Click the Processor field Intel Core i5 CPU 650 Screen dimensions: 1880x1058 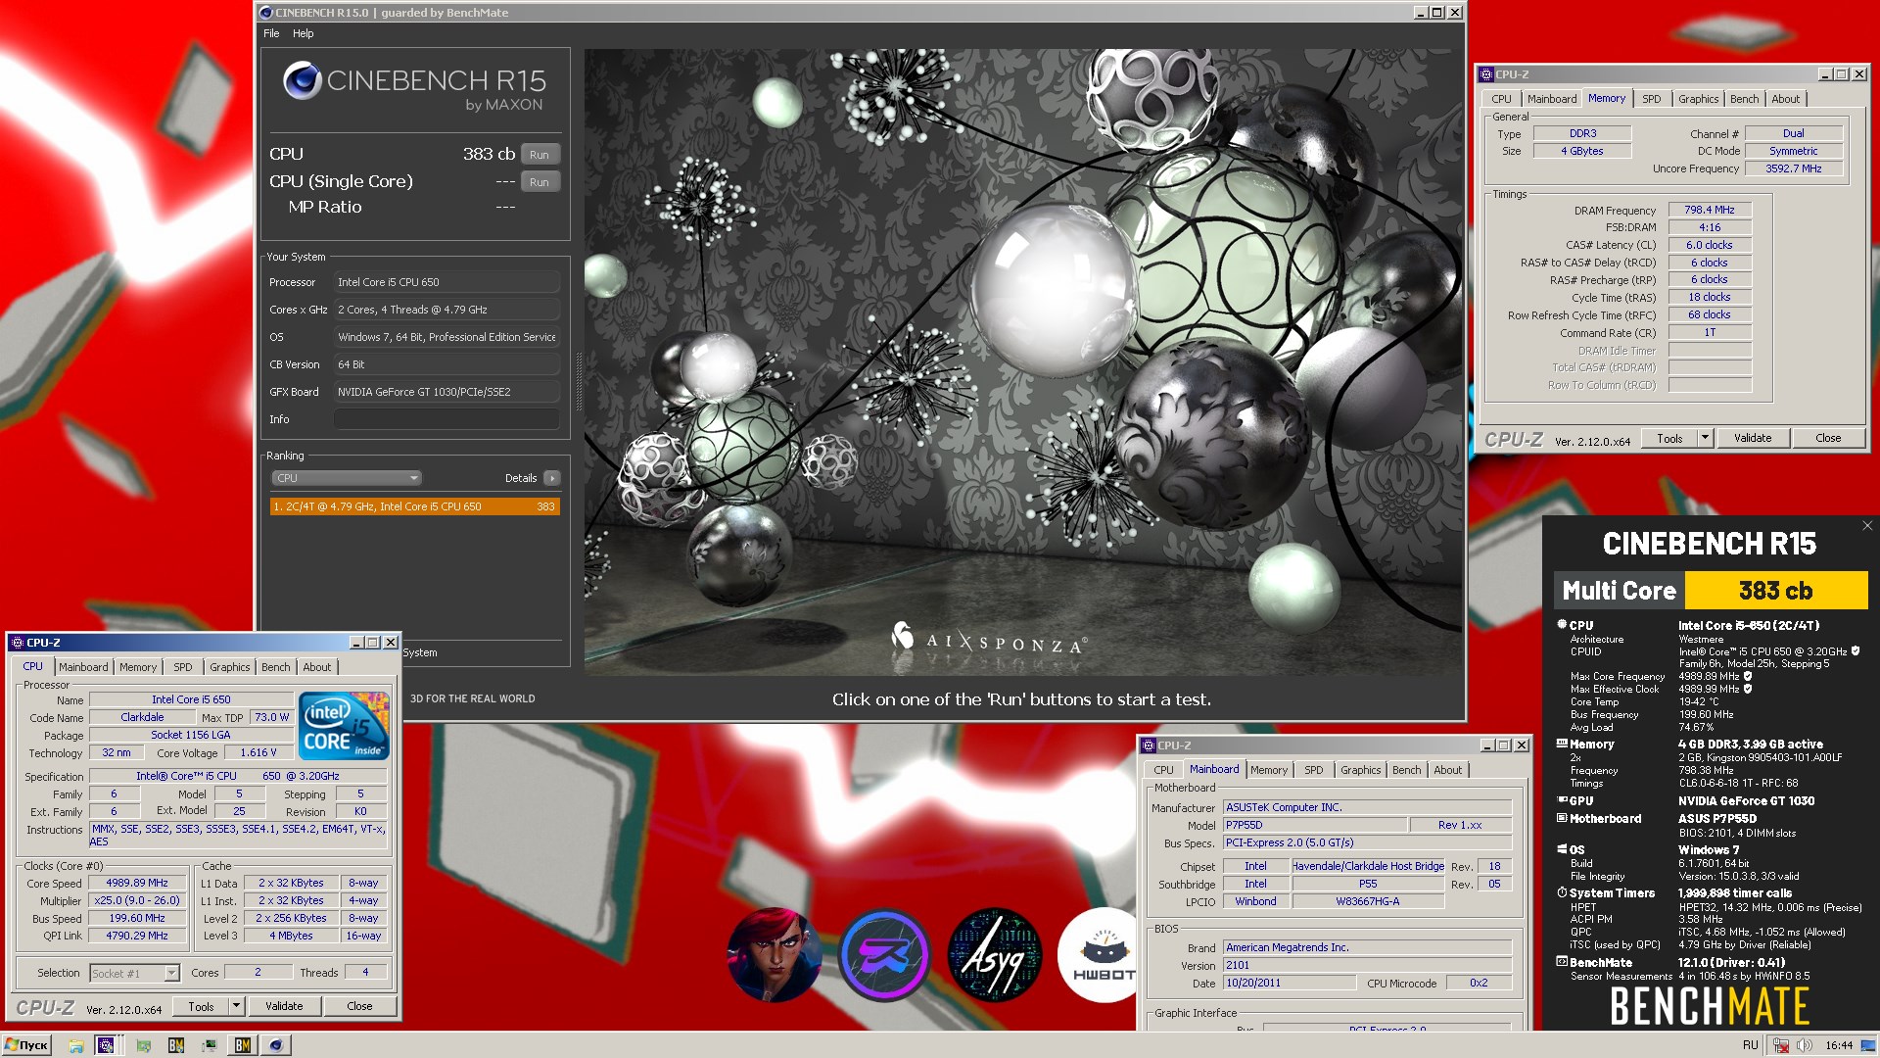click(x=447, y=282)
